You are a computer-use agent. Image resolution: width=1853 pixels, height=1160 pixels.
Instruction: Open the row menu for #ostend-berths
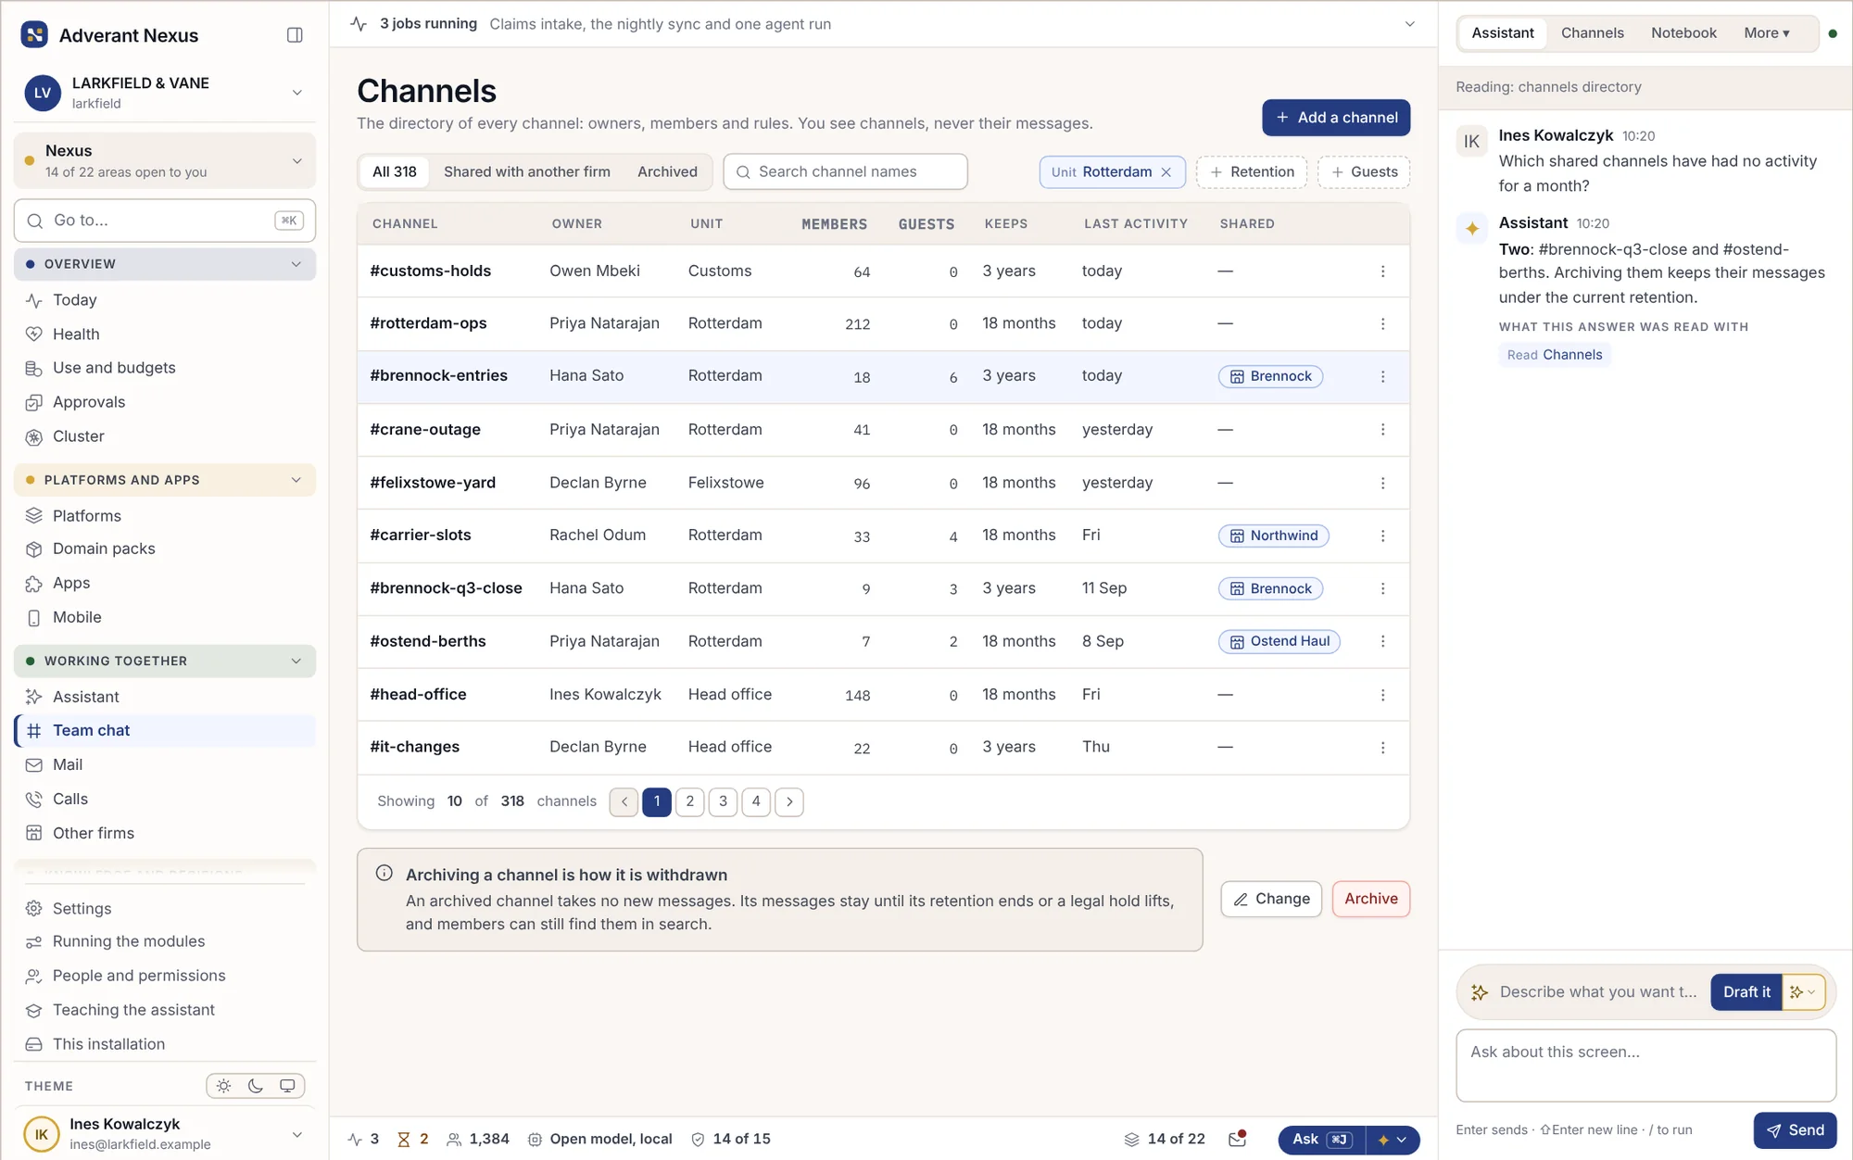click(x=1382, y=641)
